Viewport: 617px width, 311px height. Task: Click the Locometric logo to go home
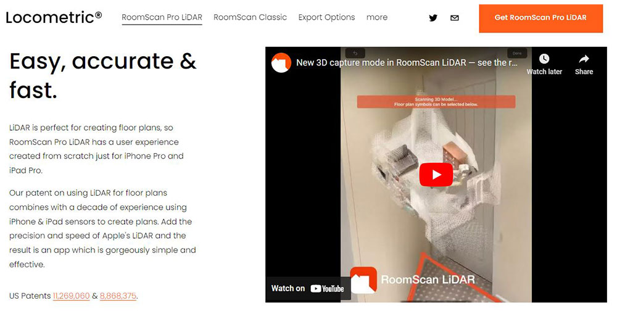pyautogui.click(x=54, y=17)
